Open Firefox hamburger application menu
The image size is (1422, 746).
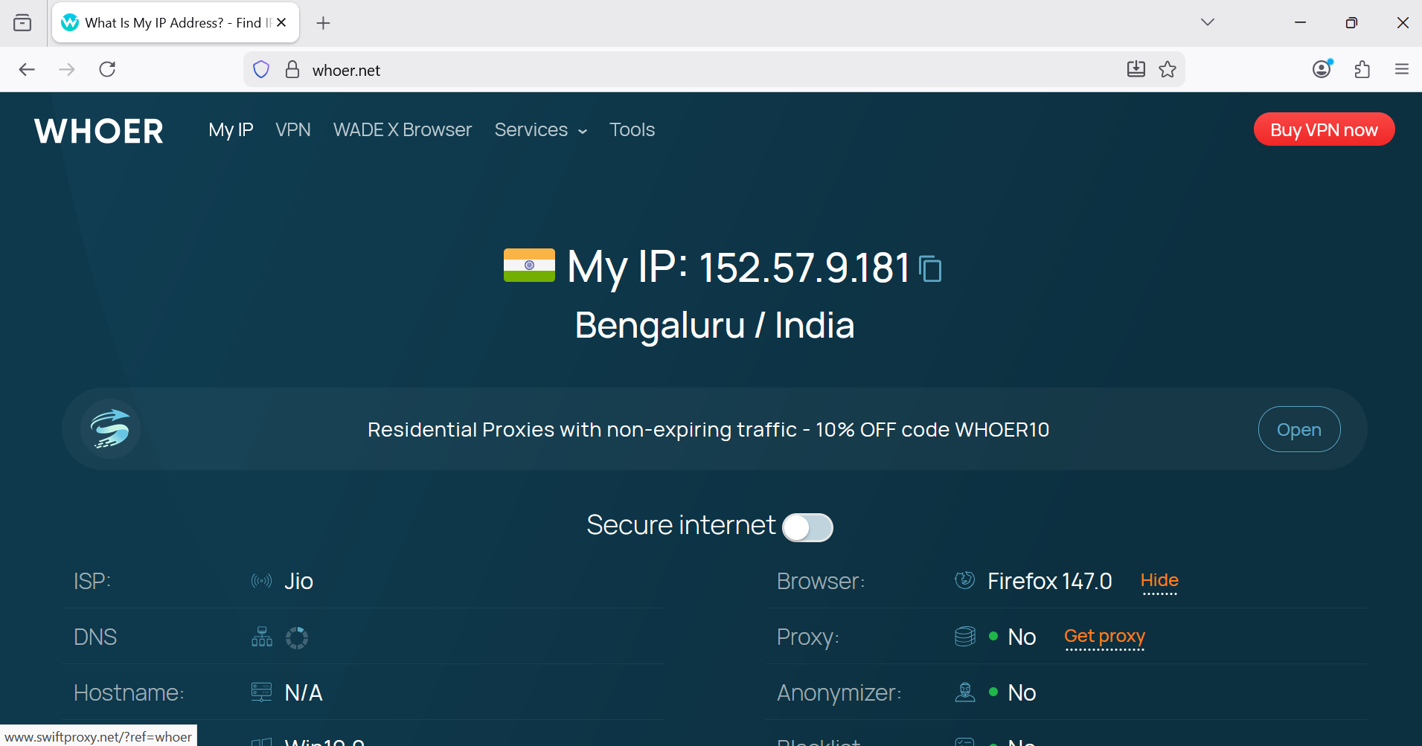1401,70
